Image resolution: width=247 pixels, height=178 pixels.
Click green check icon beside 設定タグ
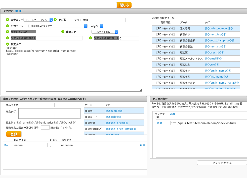tap(7, 44)
